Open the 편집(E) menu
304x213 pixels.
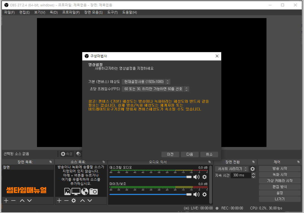[24, 12]
